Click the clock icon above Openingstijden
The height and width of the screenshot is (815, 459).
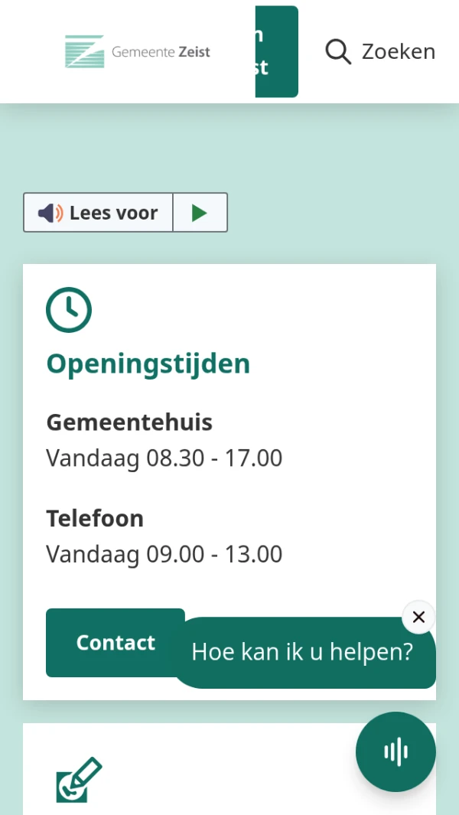point(69,310)
